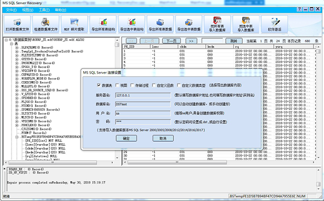Click the data grid vertical scrollbar thumb

(318, 51)
